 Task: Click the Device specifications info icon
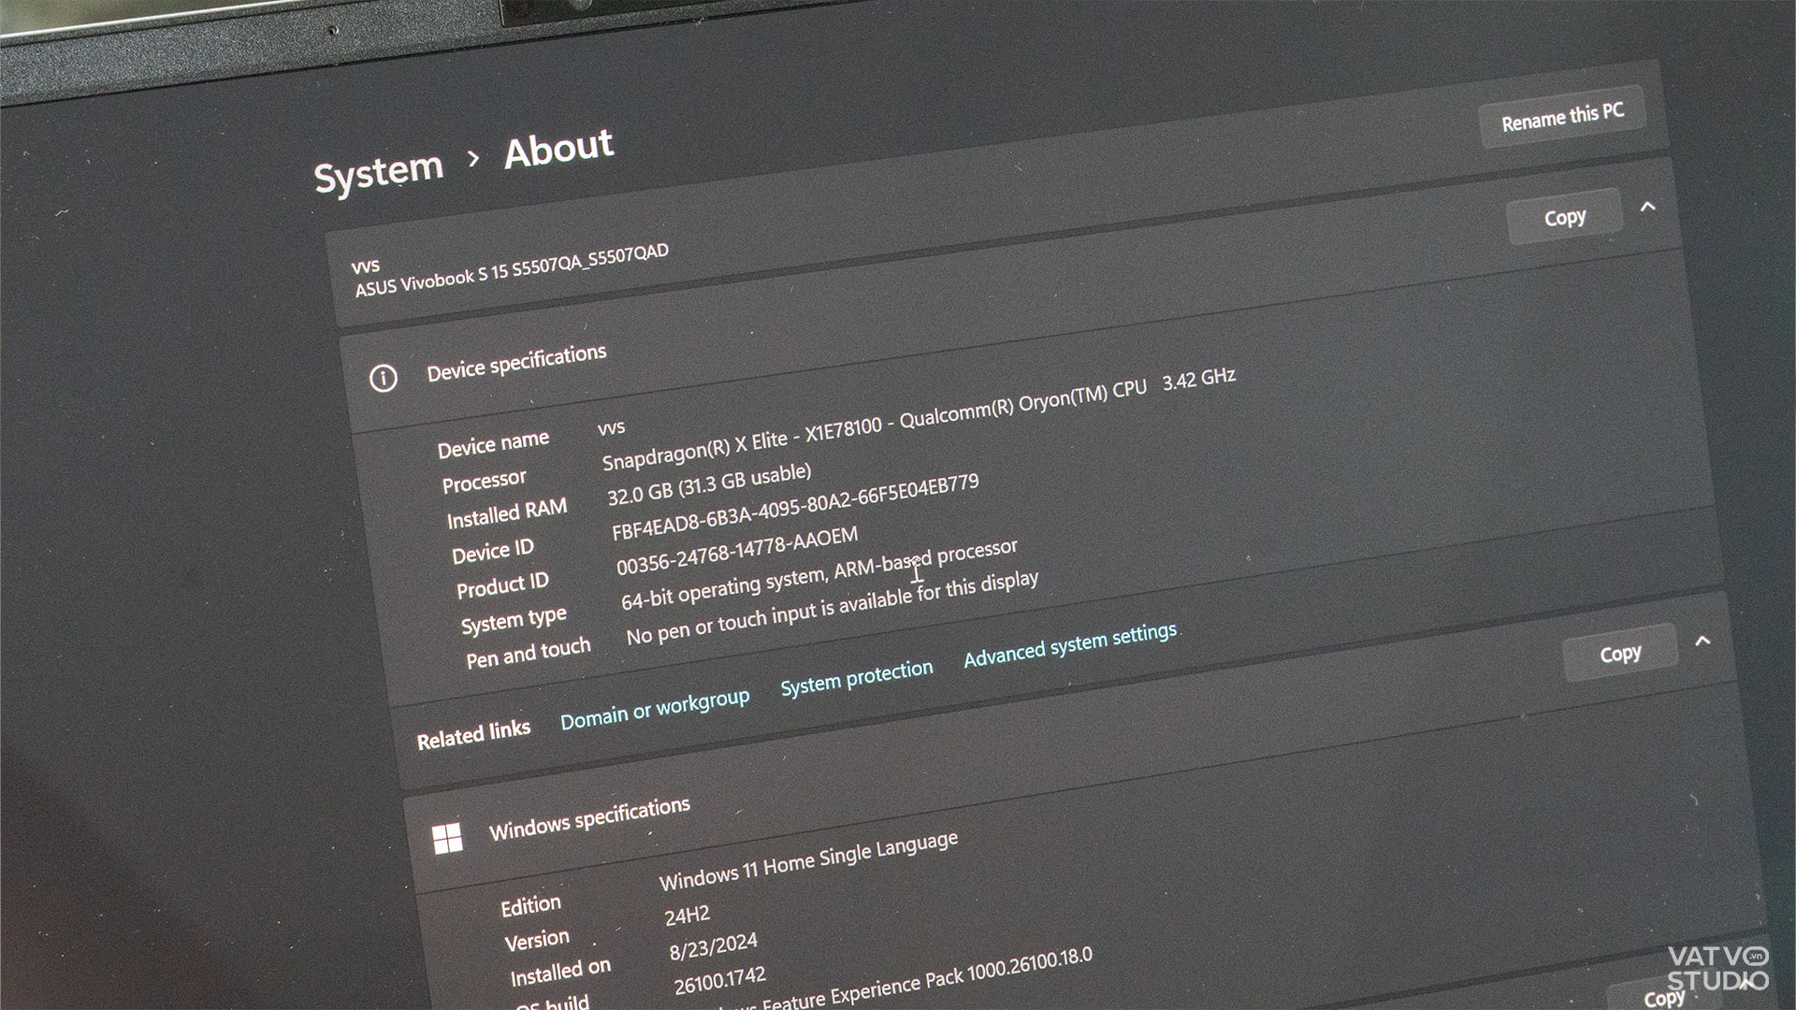tap(383, 379)
